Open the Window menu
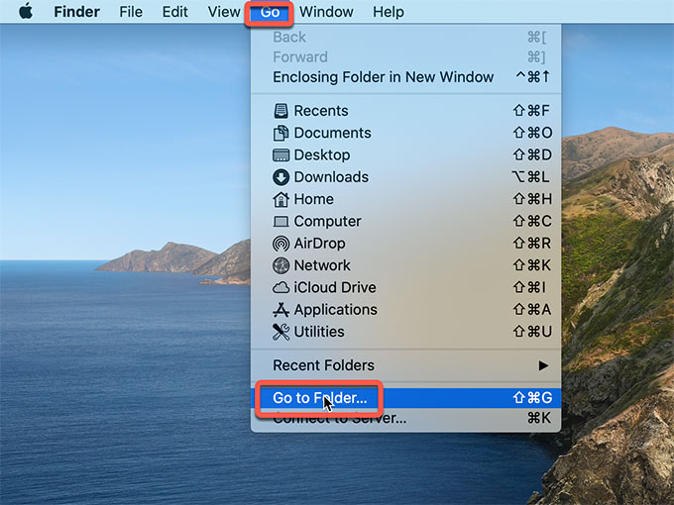Image resolution: width=674 pixels, height=505 pixels. point(326,12)
